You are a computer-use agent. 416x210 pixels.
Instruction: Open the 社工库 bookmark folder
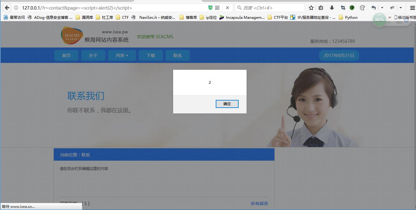coord(104,18)
